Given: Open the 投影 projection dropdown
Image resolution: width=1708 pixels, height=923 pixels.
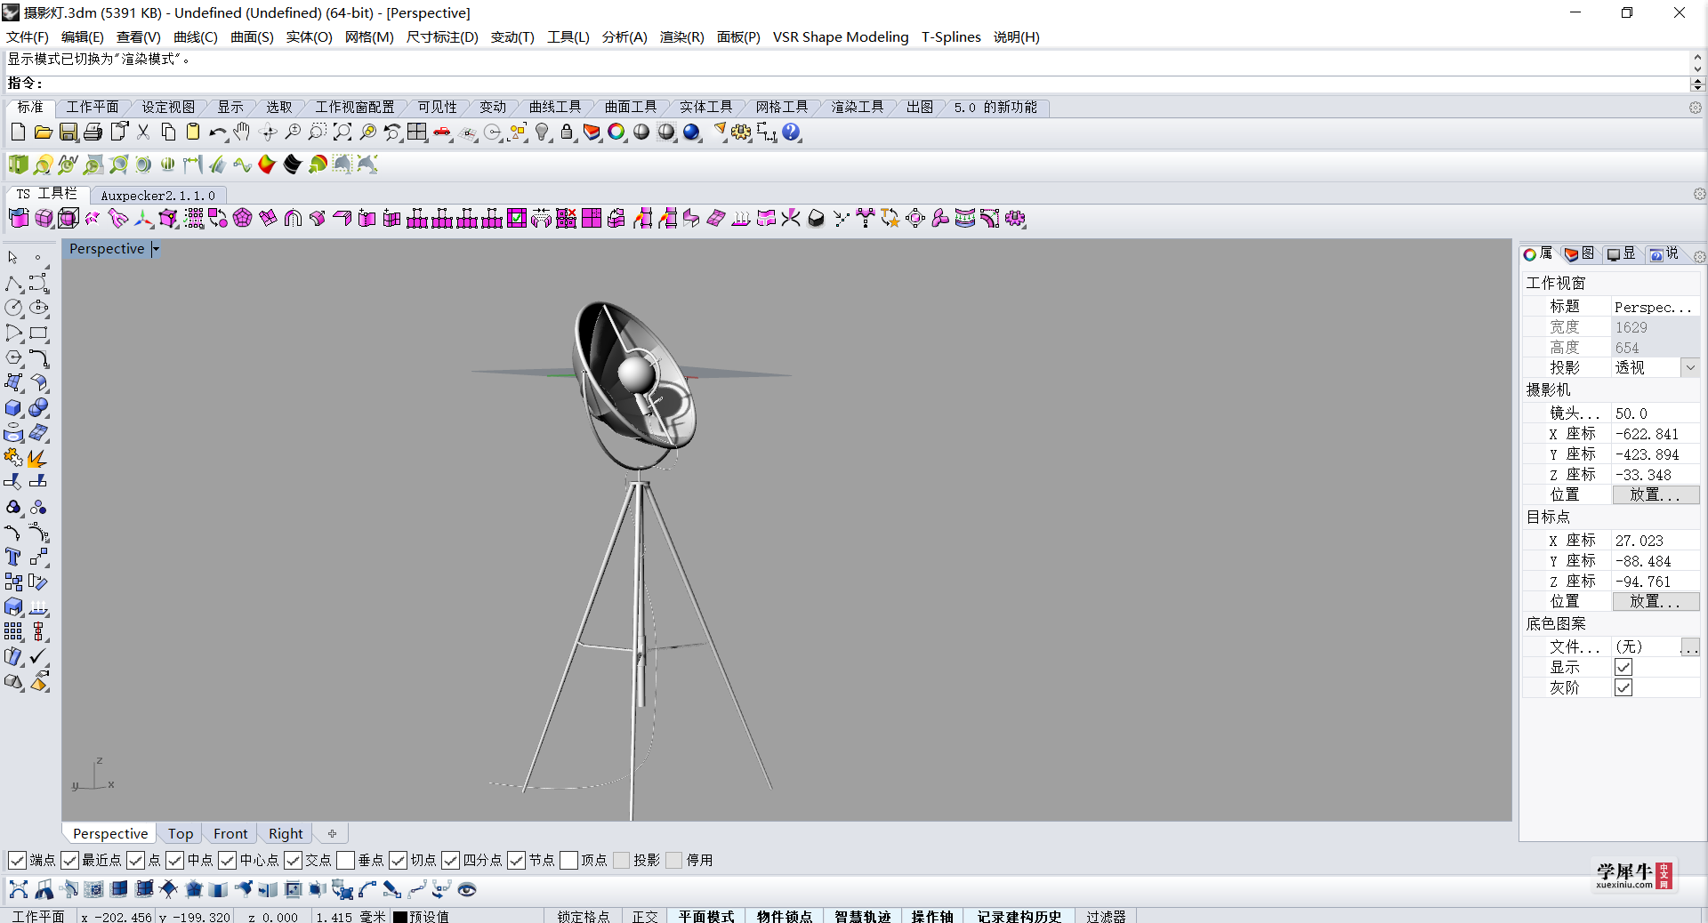Looking at the screenshot, I should tap(1690, 367).
